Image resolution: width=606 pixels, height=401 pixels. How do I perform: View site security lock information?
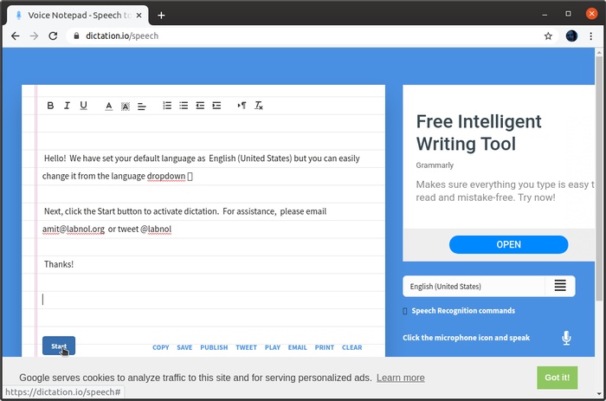pos(76,36)
